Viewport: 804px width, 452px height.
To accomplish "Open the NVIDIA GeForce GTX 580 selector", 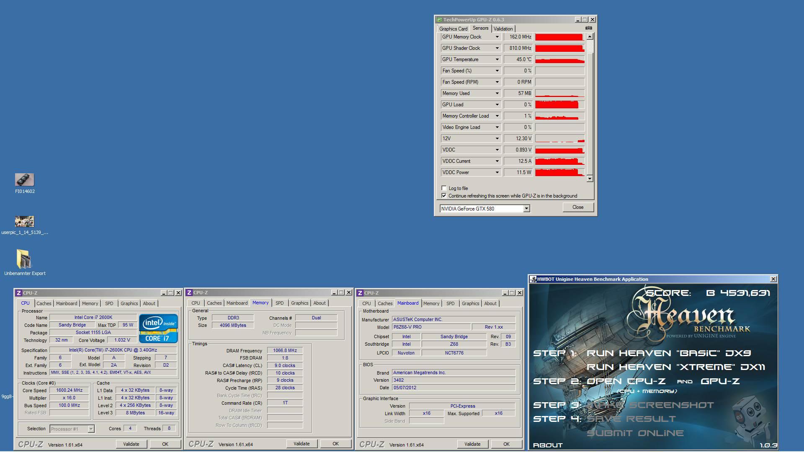I will tap(485, 208).
